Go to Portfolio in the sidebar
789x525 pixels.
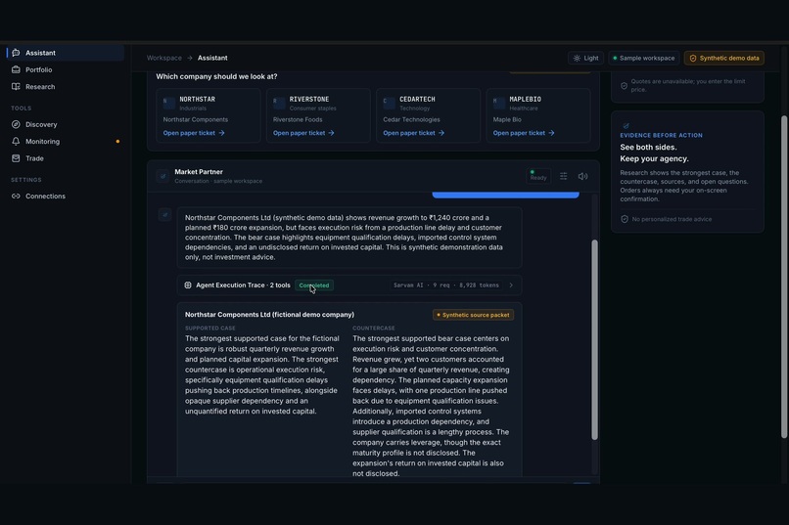66,69
